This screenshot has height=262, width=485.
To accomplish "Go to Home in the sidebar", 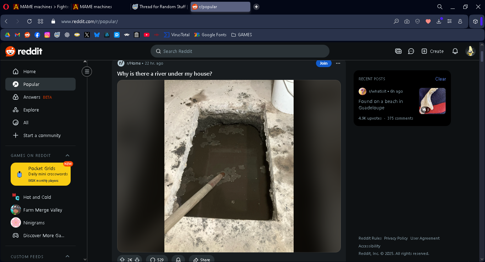I will 40,71.
